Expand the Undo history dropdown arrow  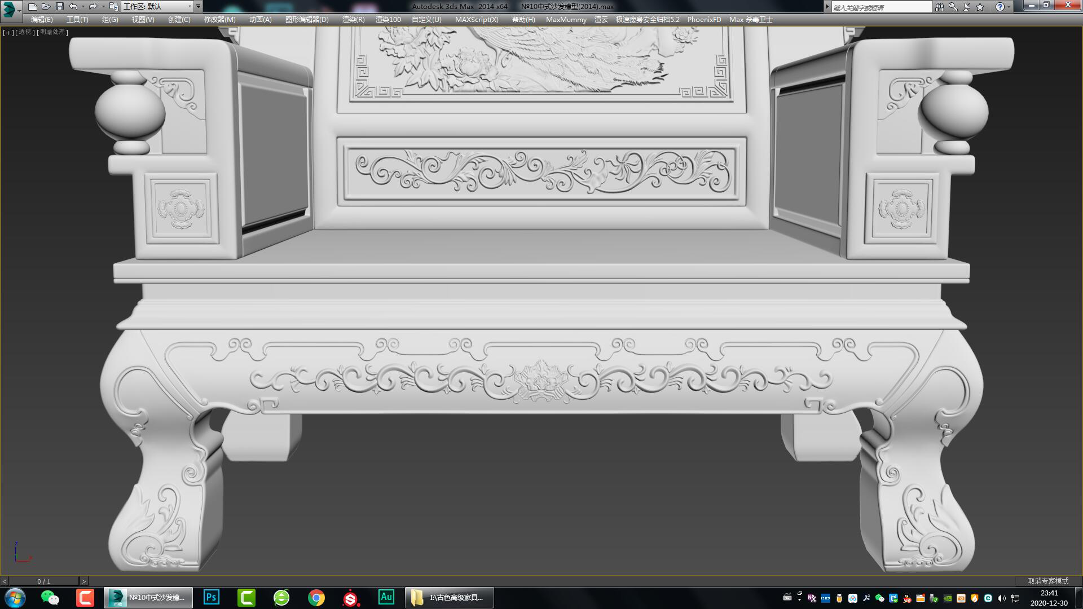[82, 6]
